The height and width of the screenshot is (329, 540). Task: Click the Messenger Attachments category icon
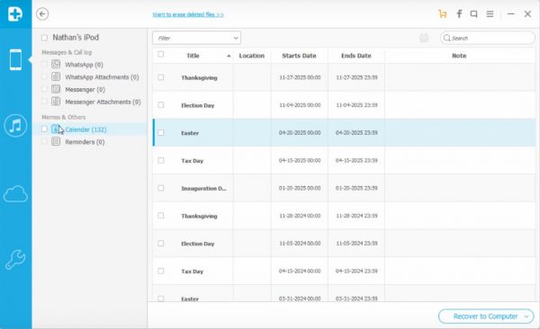pyautogui.click(x=56, y=102)
